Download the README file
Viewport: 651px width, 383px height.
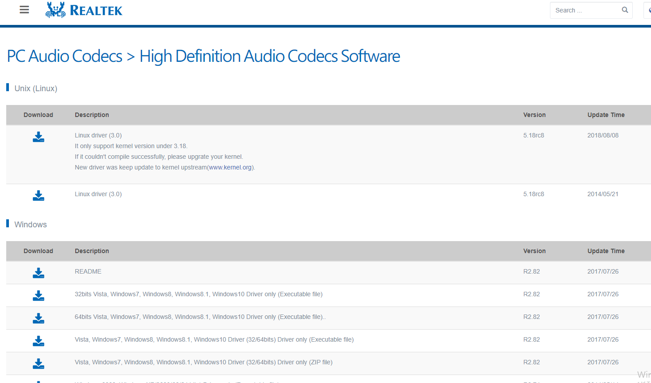click(39, 273)
